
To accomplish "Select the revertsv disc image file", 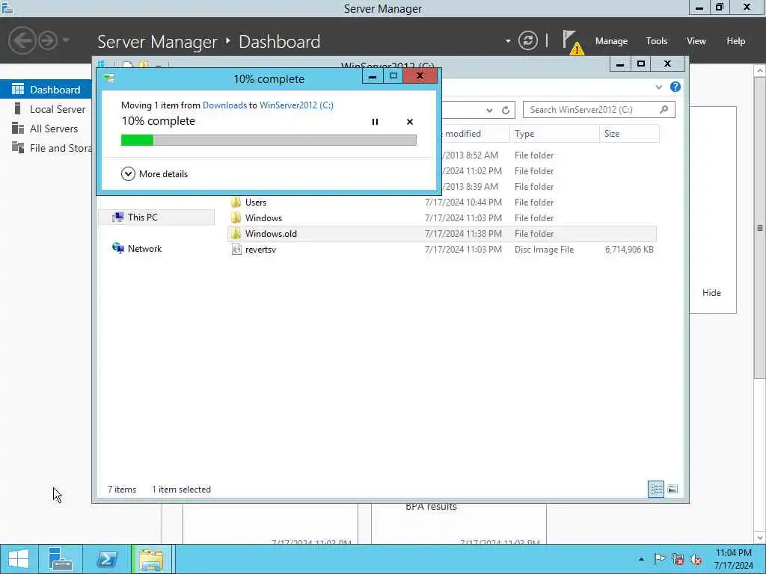I will click(x=442, y=249).
